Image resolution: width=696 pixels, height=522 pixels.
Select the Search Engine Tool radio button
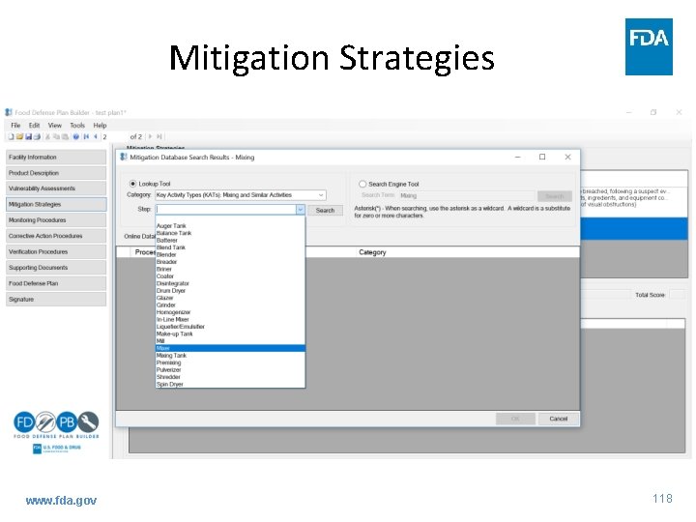362,184
